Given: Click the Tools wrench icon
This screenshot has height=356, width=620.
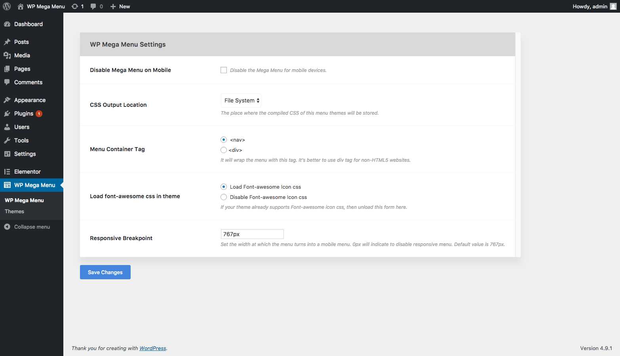Looking at the screenshot, I should tap(7, 140).
